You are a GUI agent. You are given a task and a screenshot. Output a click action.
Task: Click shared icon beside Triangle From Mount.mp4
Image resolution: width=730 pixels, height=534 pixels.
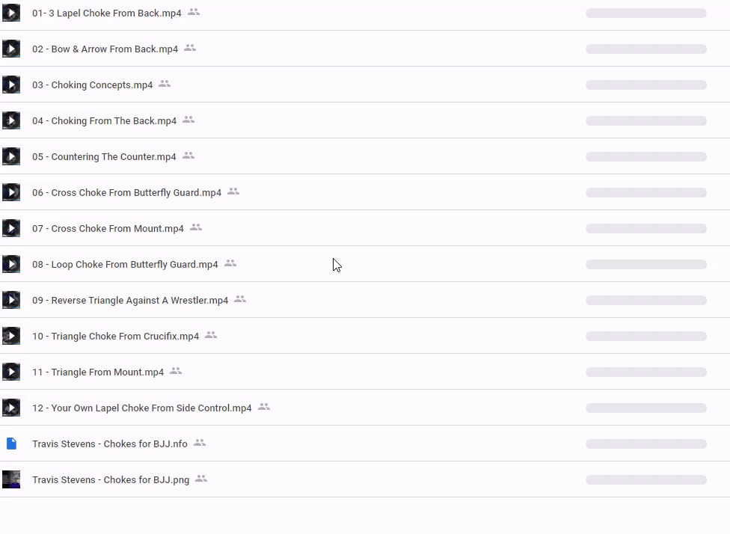tap(176, 372)
